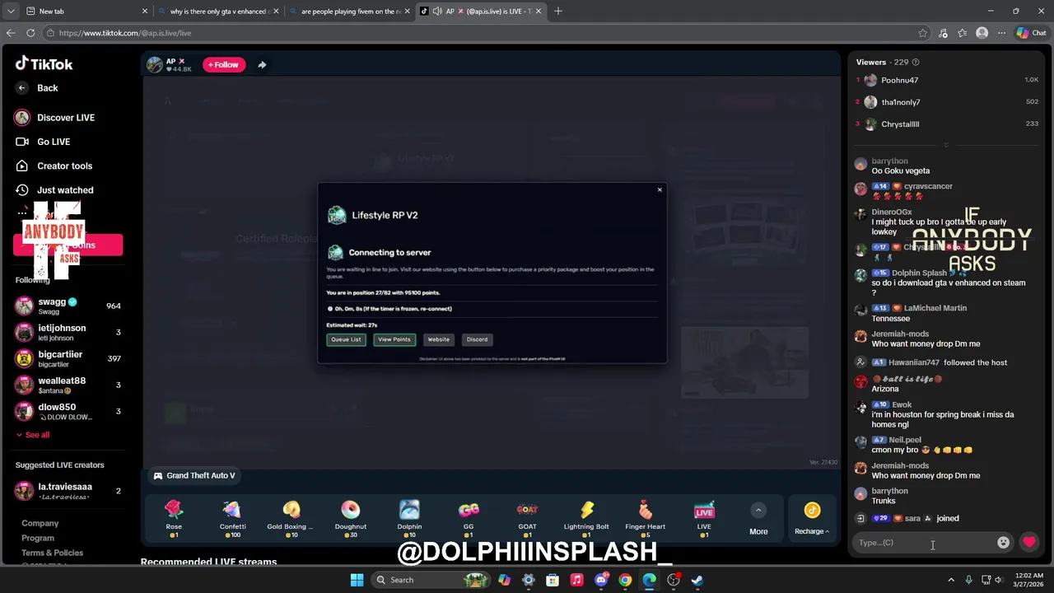1054x593 pixels.
Task: Expand See all following accounts
Action: 32,435
